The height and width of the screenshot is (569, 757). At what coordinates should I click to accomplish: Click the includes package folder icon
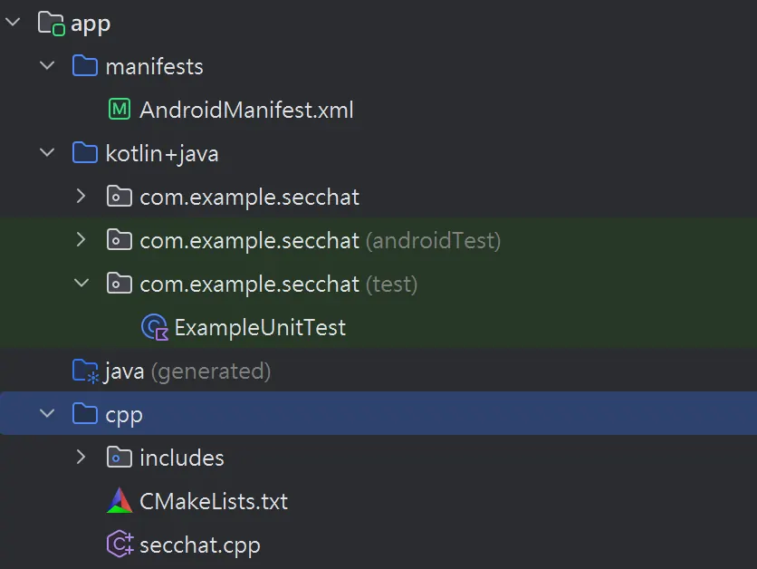[x=120, y=458]
